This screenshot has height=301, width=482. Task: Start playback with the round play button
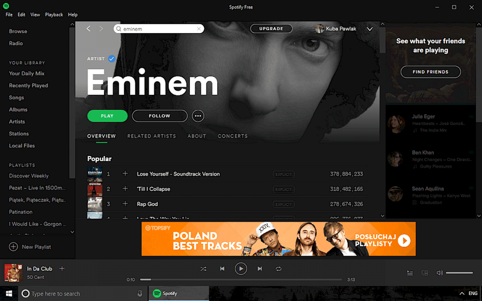pyautogui.click(x=241, y=269)
